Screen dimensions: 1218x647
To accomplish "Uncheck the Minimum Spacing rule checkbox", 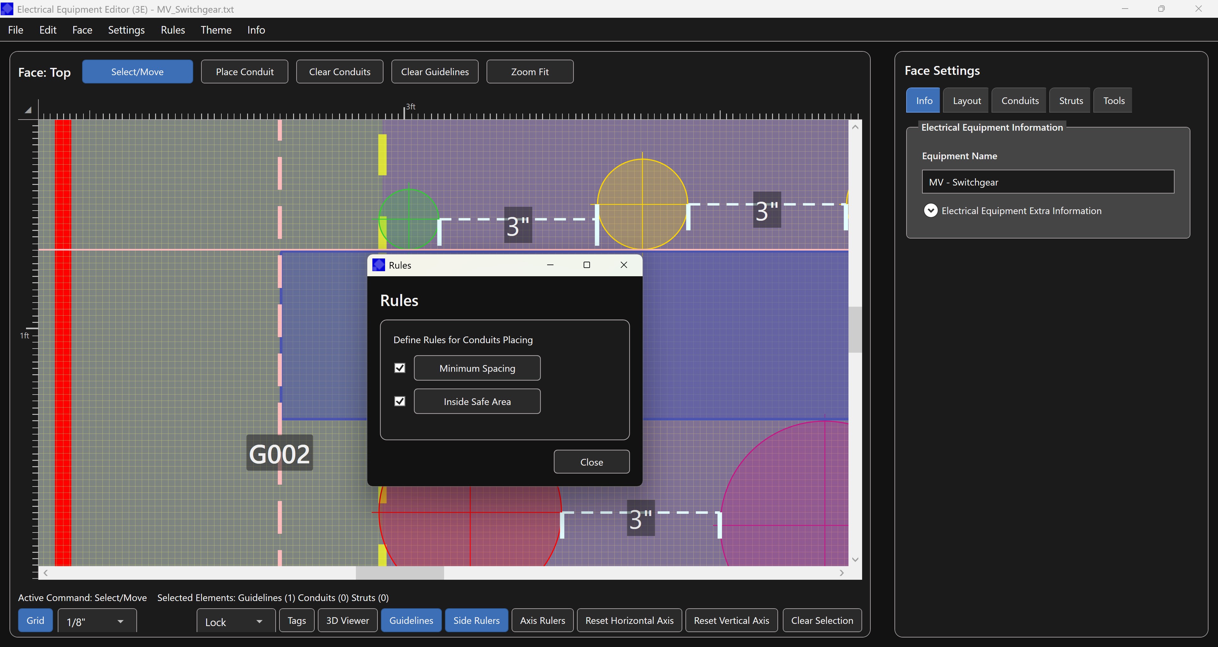I will (x=400, y=368).
